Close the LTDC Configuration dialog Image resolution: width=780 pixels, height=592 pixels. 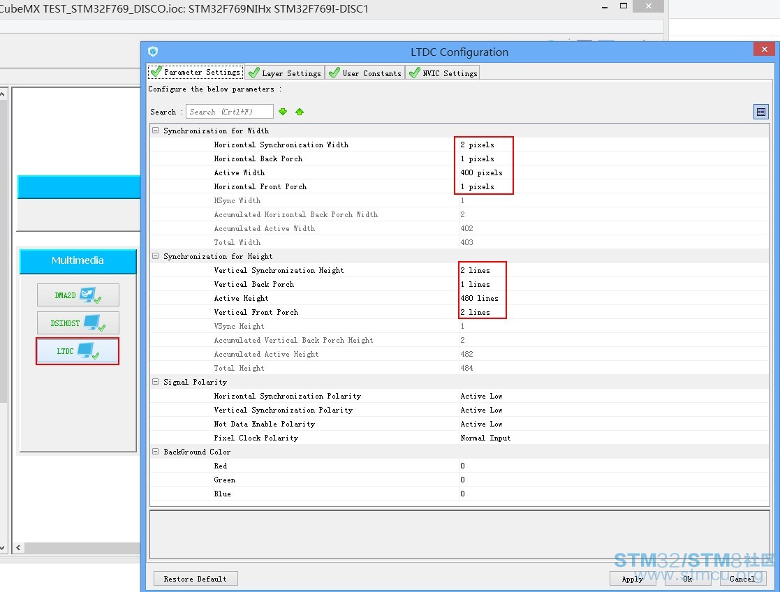coord(764,49)
